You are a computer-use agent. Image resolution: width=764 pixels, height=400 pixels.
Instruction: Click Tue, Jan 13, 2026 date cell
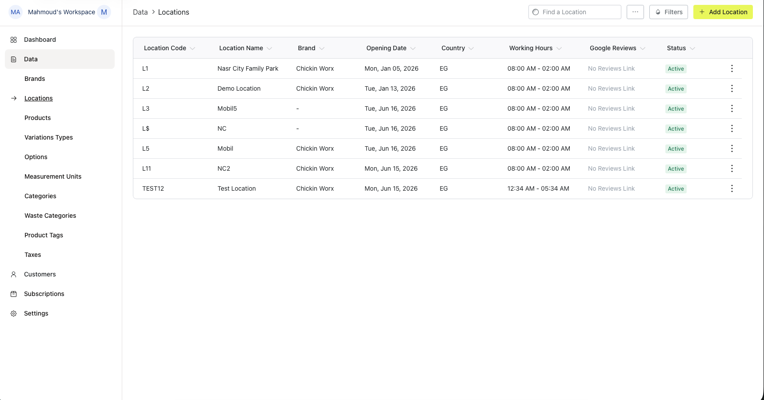390,88
